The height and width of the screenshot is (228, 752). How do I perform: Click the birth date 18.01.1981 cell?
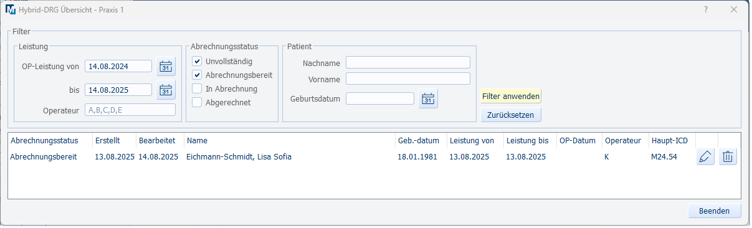point(417,157)
